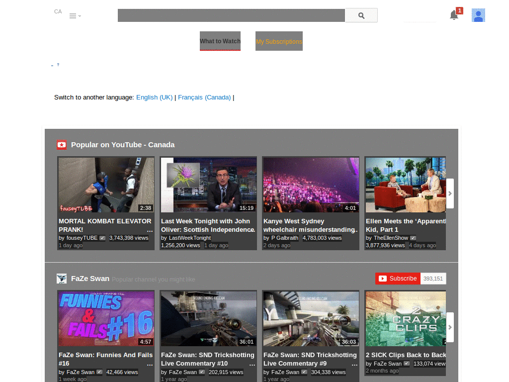Click the FaZe Swan channel avatar icon
This screenshot has width=509, height=382.
62,279
